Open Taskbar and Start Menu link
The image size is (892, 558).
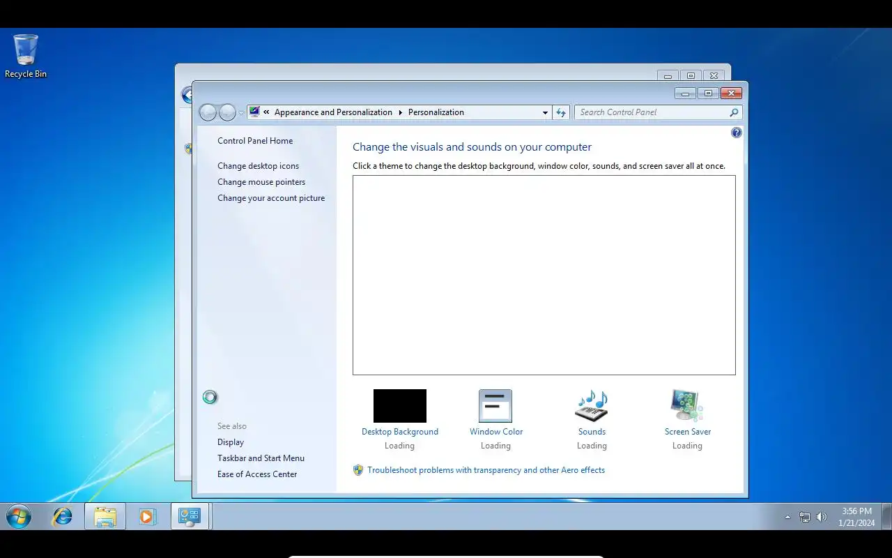tap(261, 458)
